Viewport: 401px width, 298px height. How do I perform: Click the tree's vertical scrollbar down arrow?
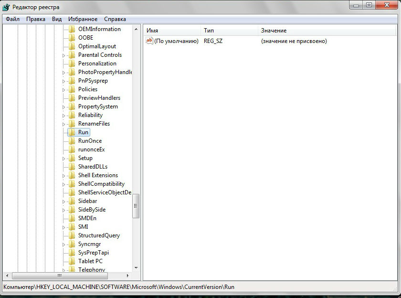(x=136, y=268)
